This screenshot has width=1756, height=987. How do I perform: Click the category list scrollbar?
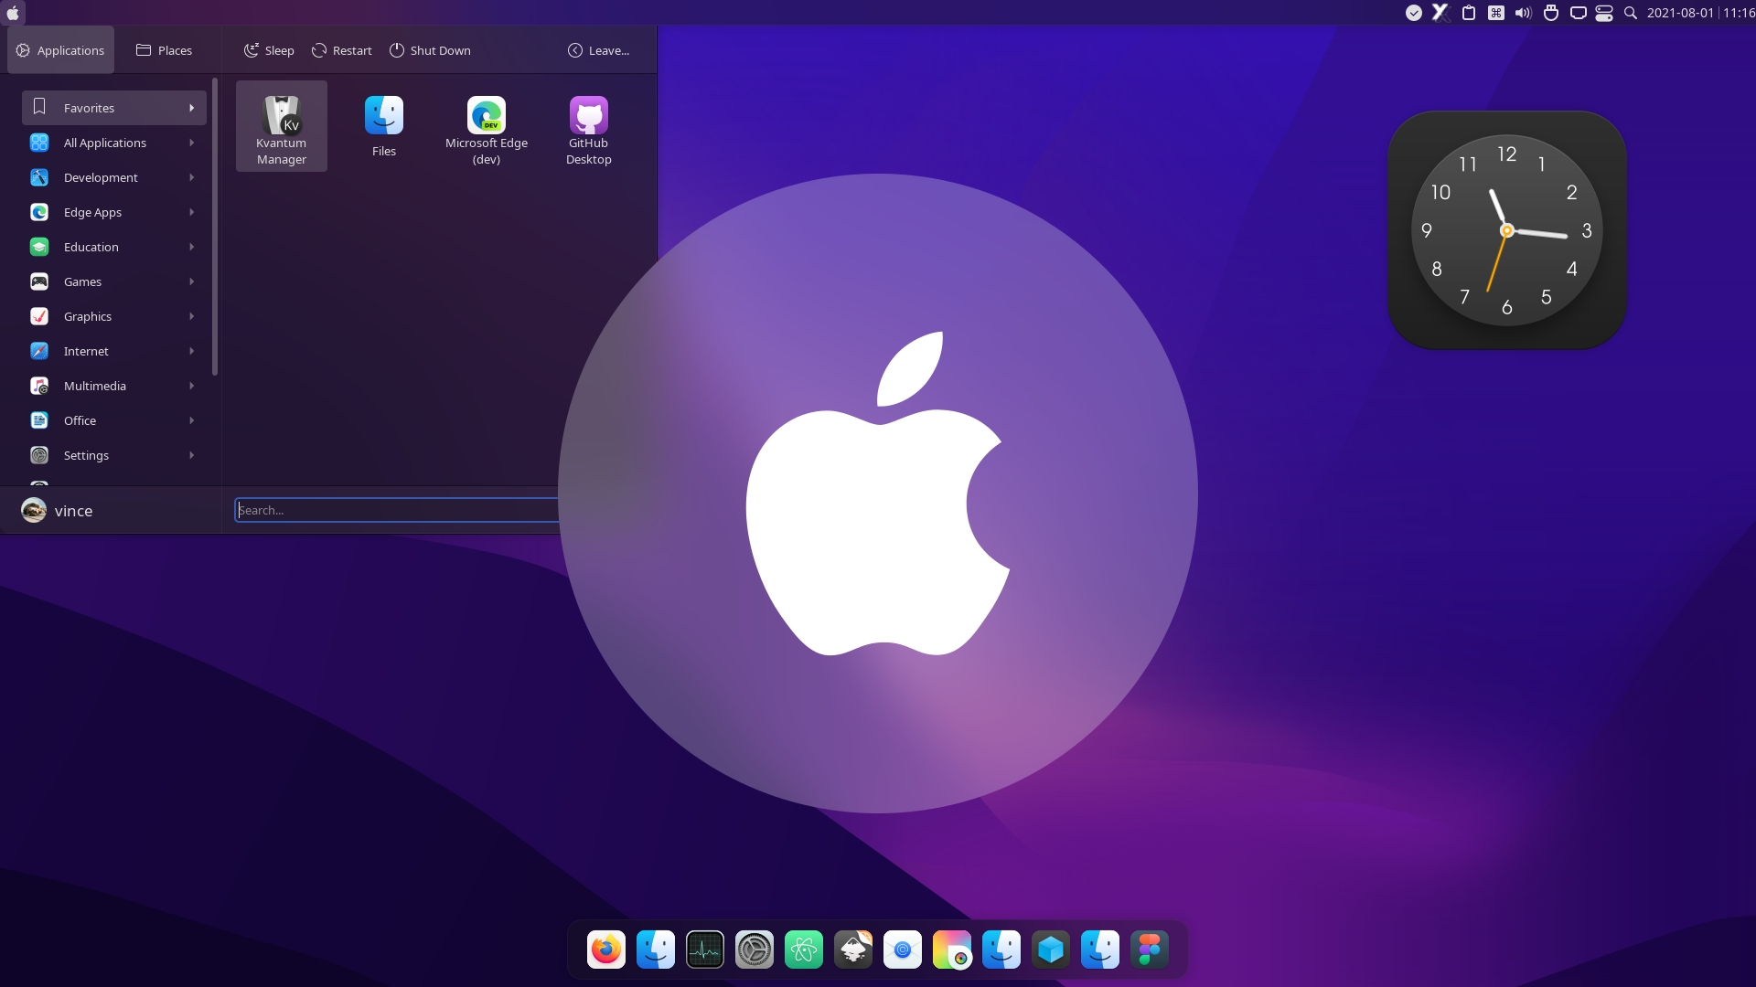pos(215,228)
